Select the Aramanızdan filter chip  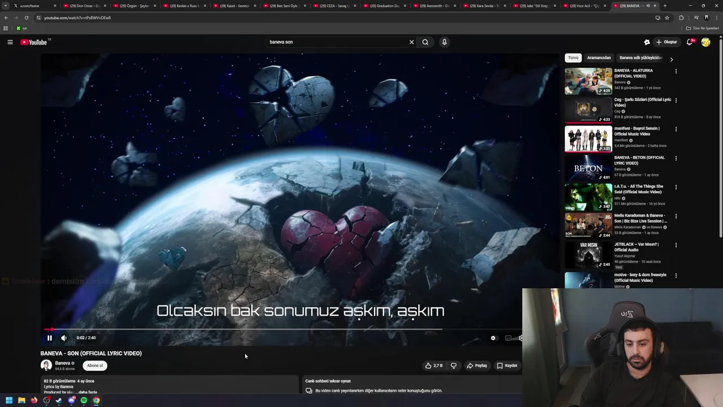coord(599,58)
